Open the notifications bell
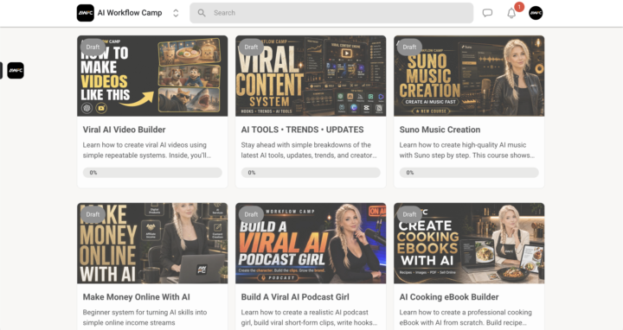The height and width of the screenshot is (330, 623). point(511,14)
